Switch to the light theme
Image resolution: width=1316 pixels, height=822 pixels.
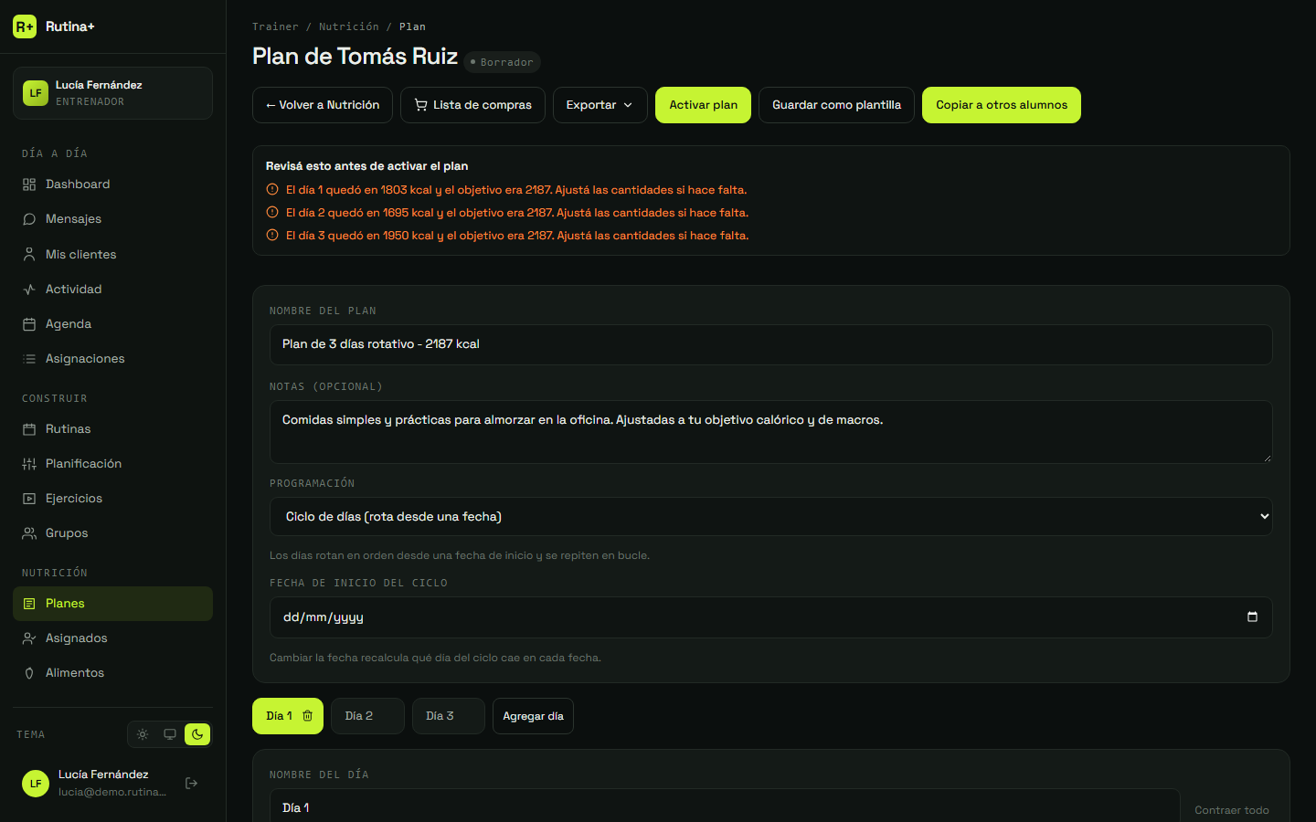coord(143,734)
